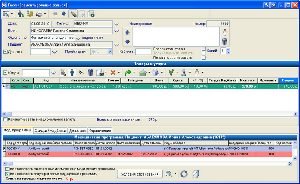Open the Врач lookup arrow
Viewport: 300px width, 184px height.
(117, 31)
